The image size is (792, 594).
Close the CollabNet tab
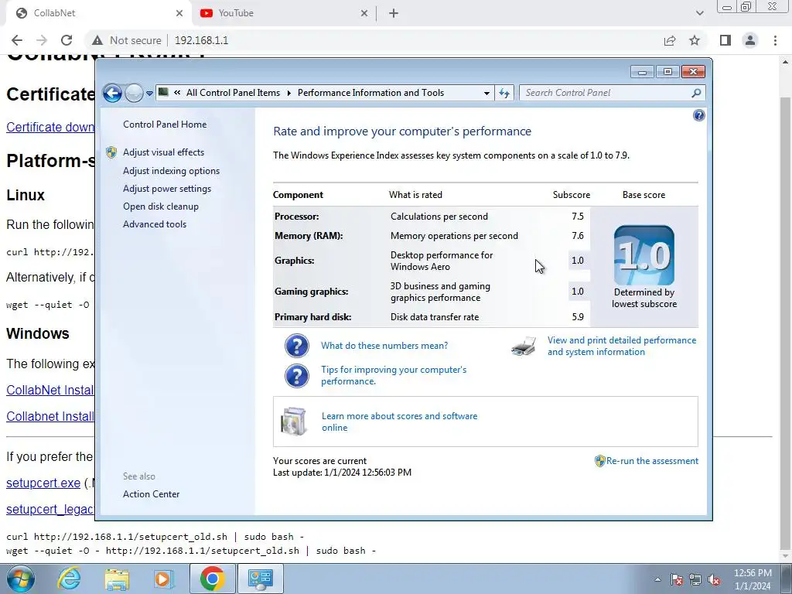point(179,14)
